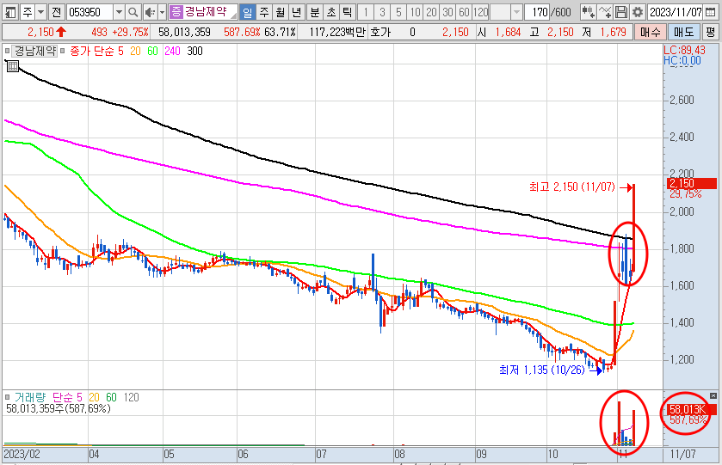Click the LC:89.43 indicator text
The width and height of the screenshot is (722, 465).
coord(684,50)
